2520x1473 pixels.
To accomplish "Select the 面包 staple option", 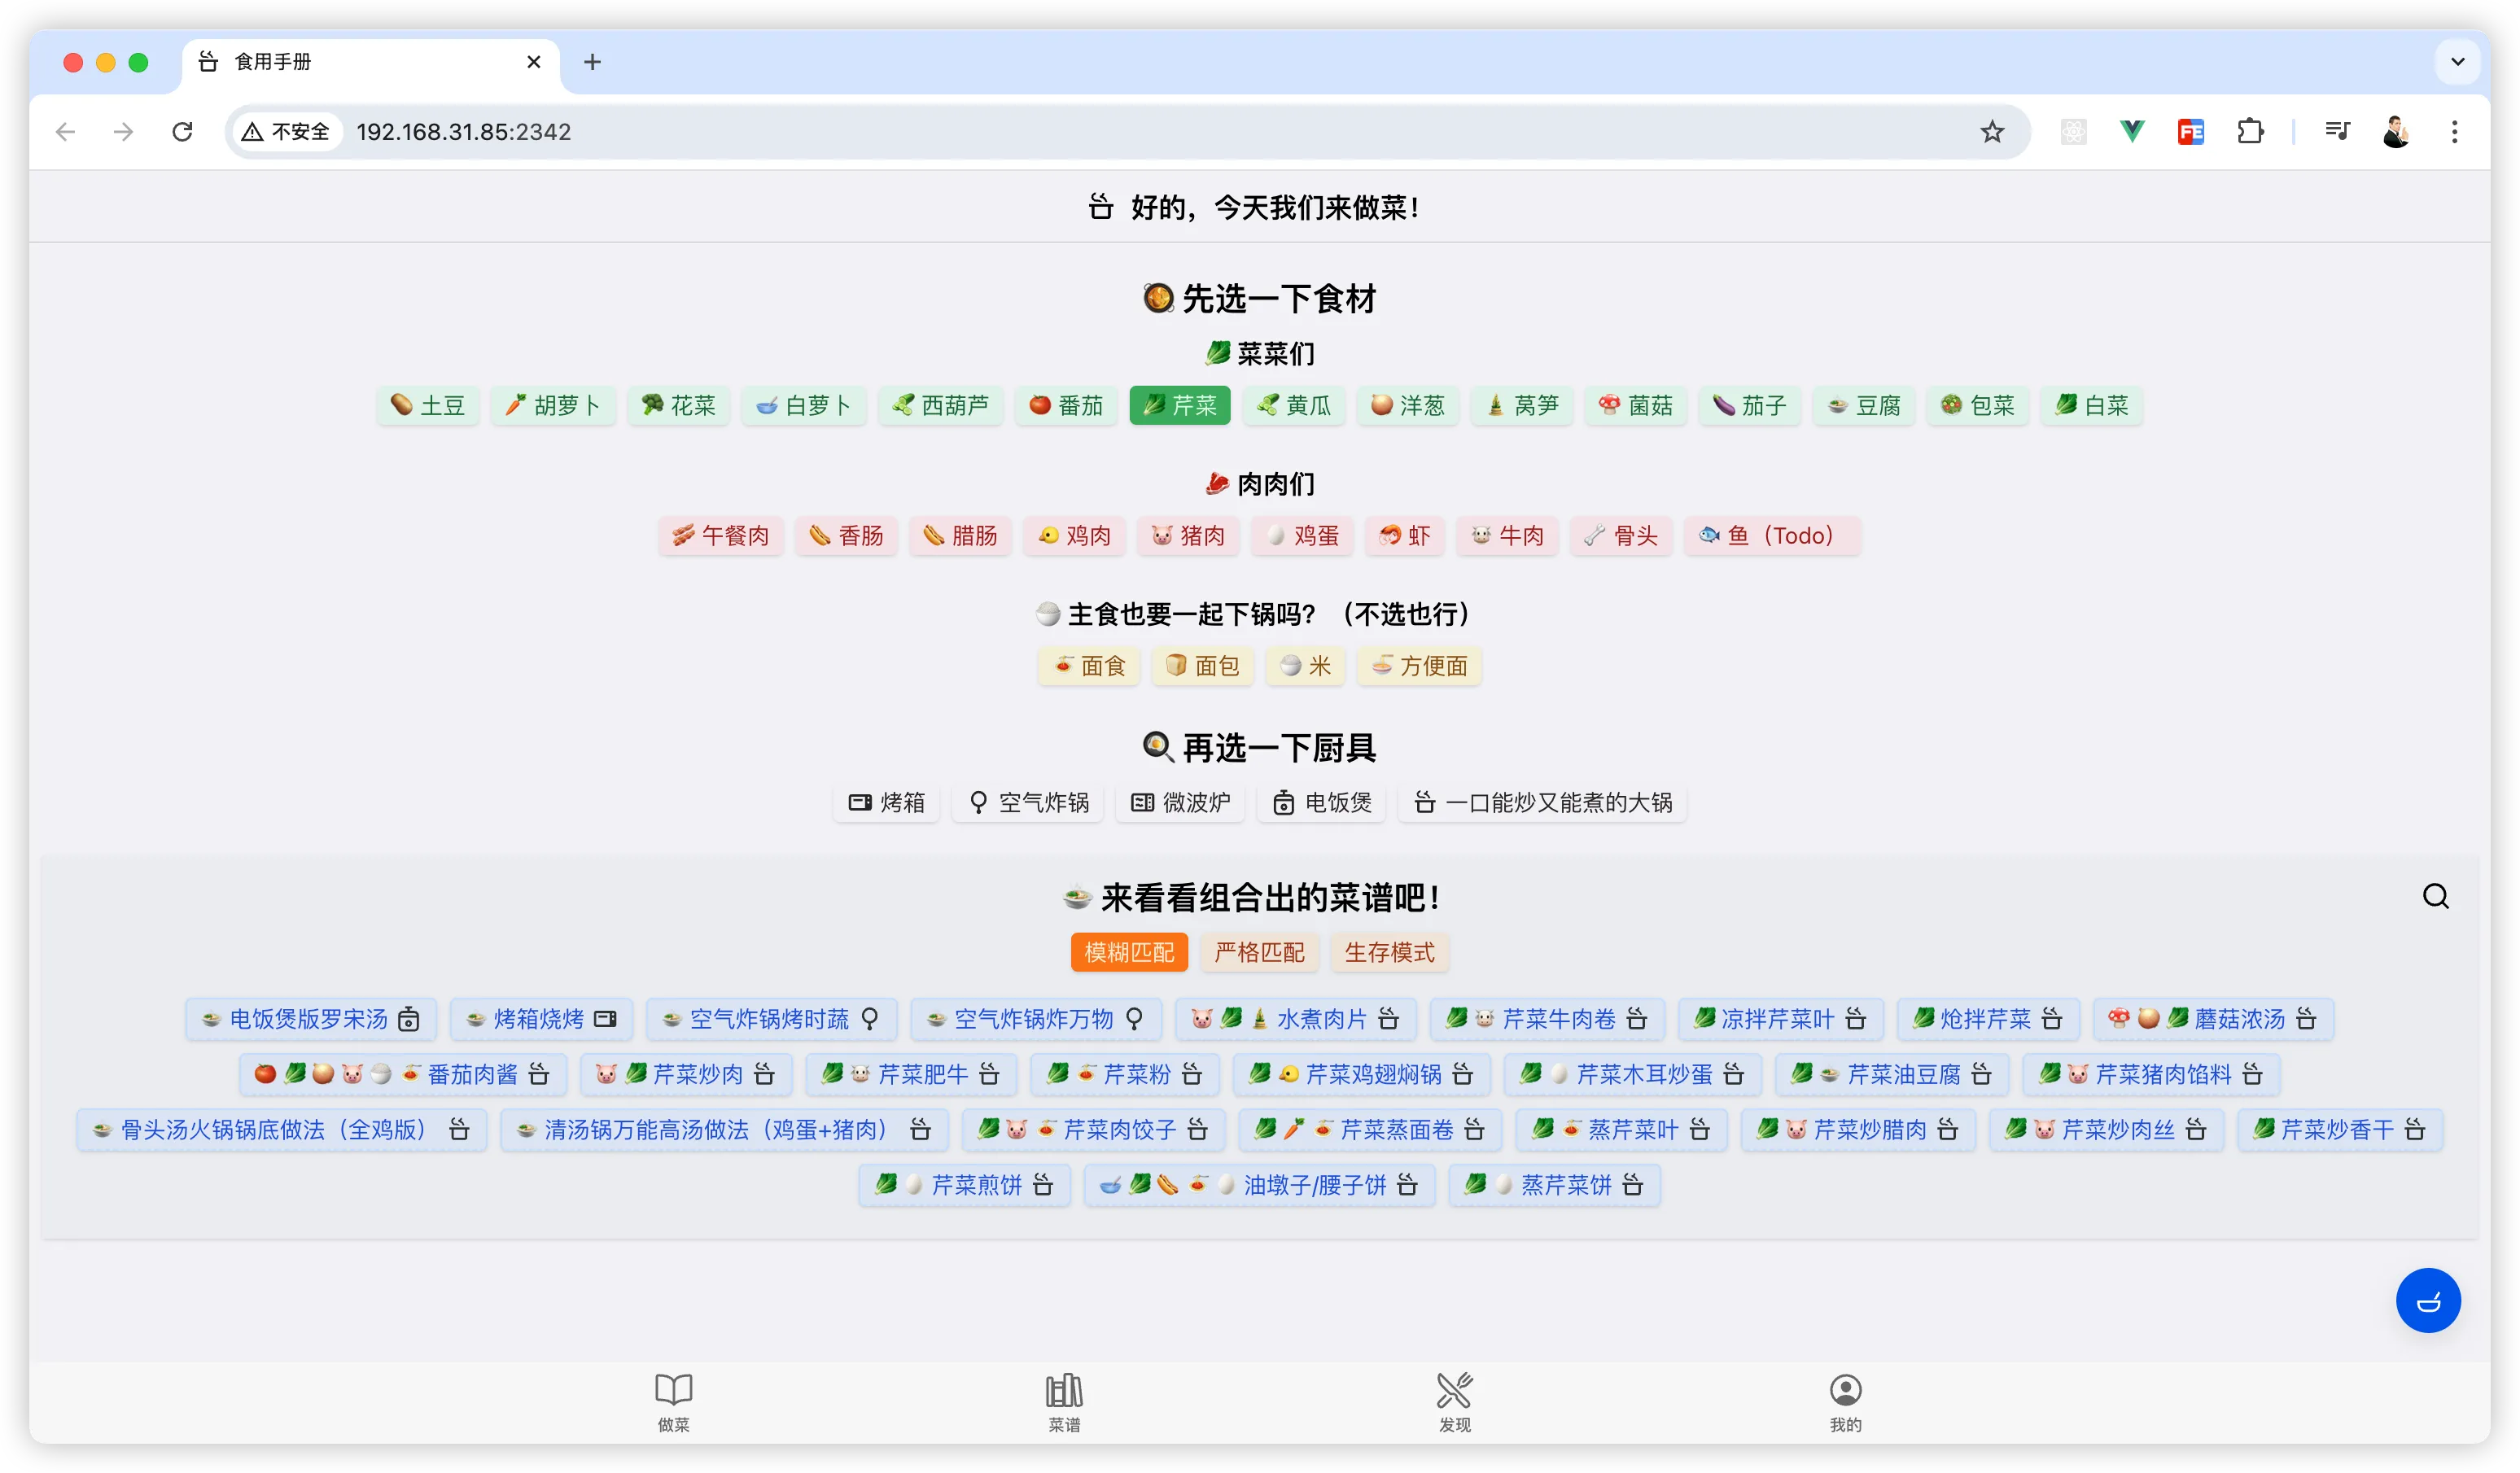I will coord(1202,666).
